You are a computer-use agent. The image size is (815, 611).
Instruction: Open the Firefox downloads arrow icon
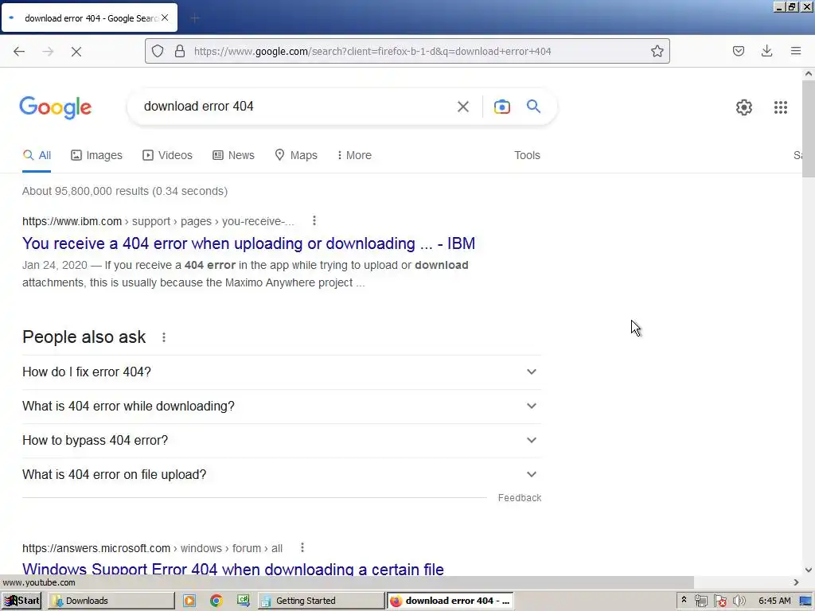coord(766,51)
